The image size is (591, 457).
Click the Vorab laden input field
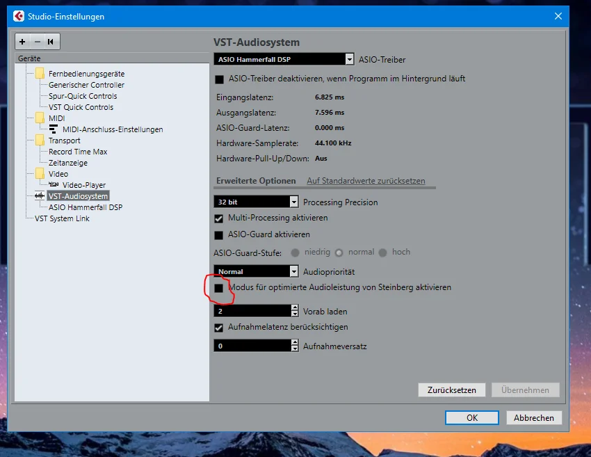click(x=252, y=311)
